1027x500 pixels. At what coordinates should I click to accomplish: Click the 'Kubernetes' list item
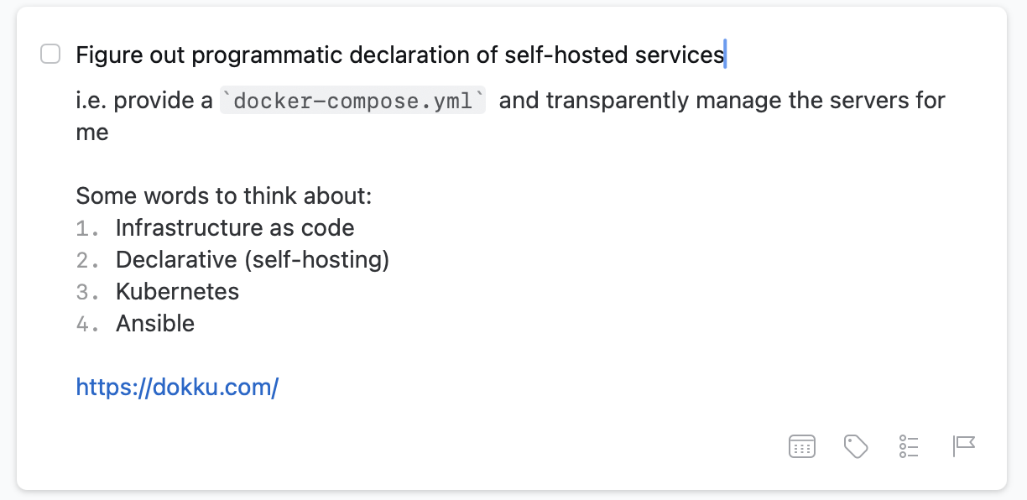(177, 292)
